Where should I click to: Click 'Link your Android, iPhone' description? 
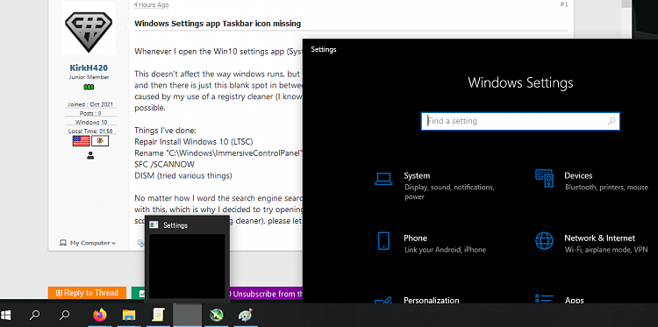point(445,250)
